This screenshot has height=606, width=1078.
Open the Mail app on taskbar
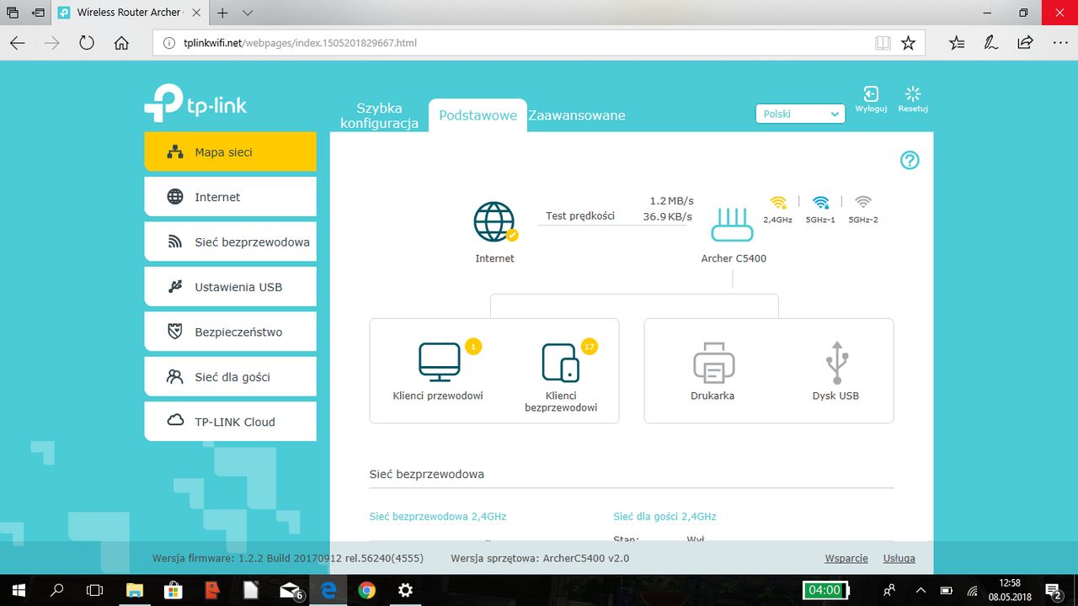coord(291,590)
